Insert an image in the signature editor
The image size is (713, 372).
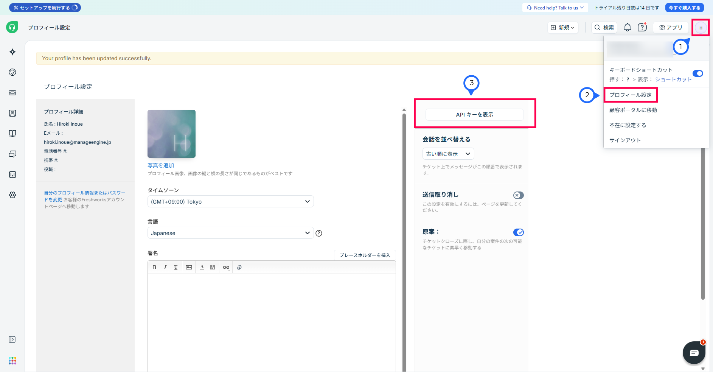(188, 267)
